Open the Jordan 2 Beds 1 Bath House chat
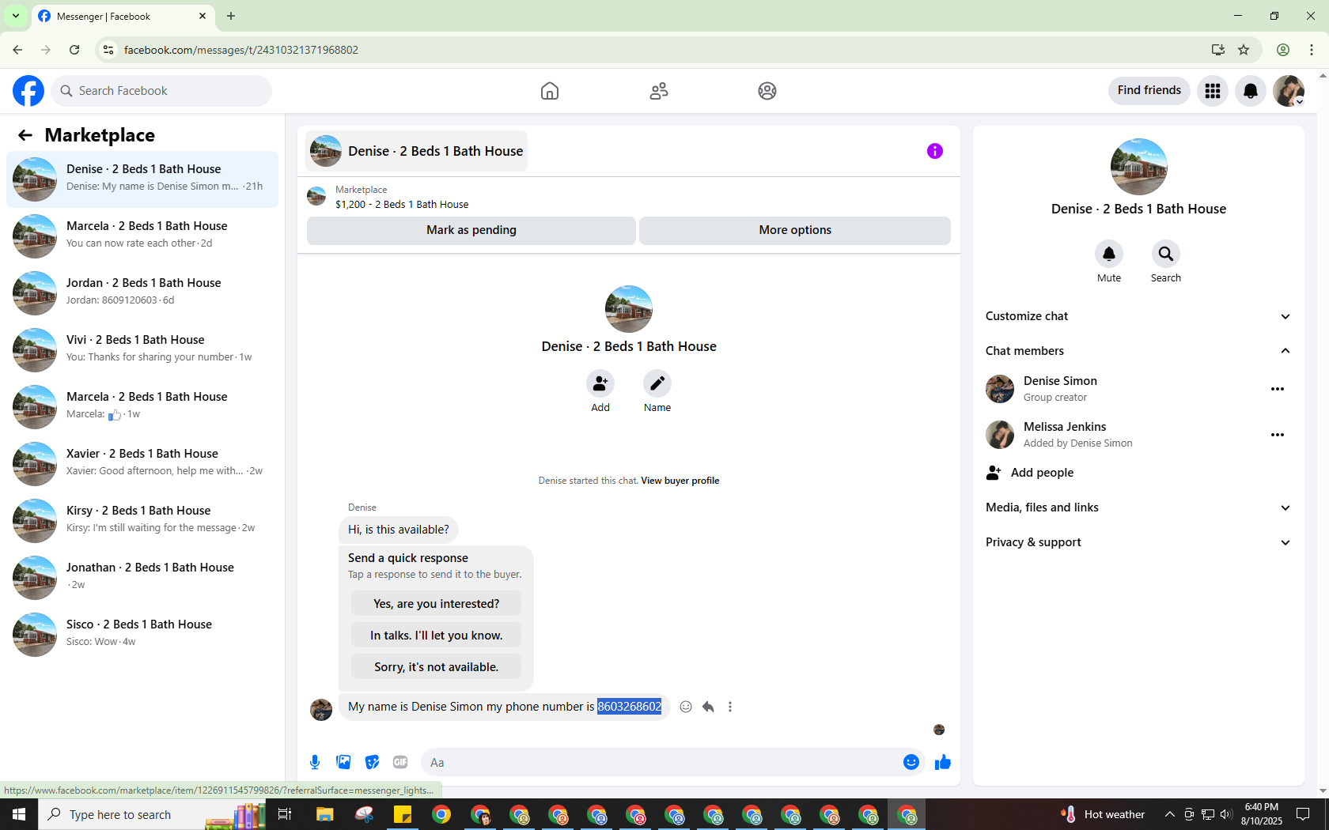 (142, 293)
